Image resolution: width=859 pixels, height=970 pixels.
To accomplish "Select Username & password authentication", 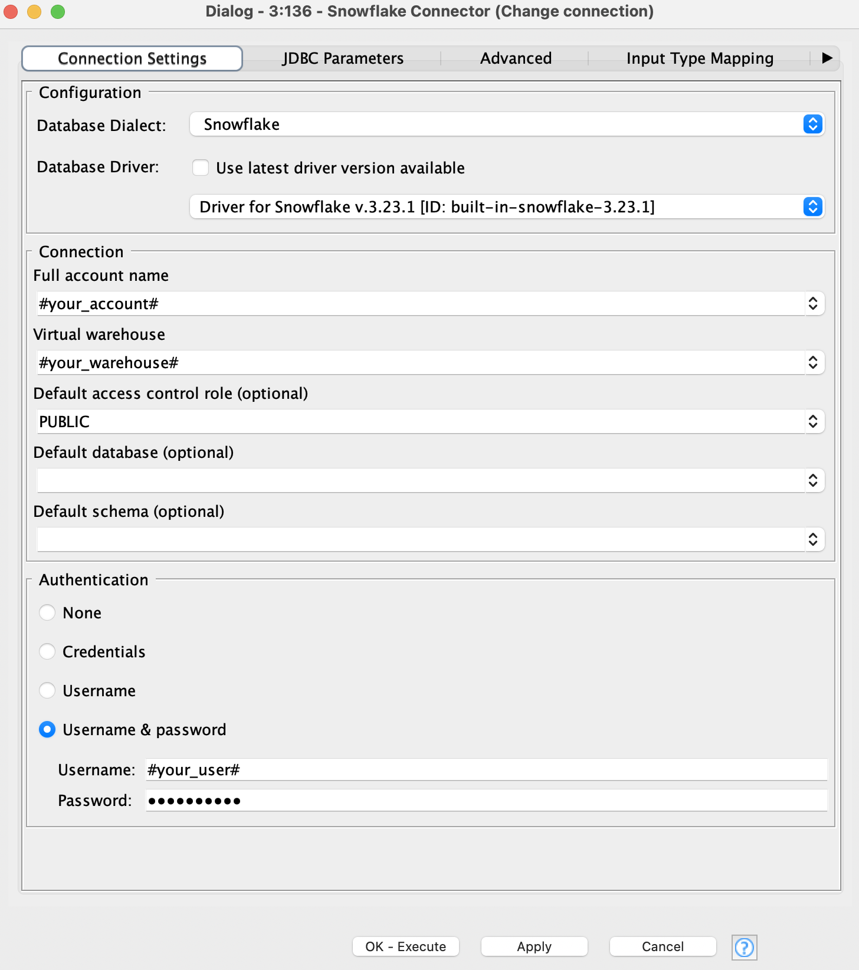I will pos(47,729).
